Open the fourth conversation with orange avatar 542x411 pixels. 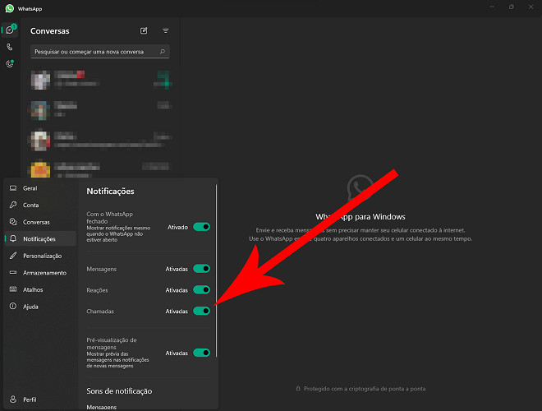click(x=100, y=169)
